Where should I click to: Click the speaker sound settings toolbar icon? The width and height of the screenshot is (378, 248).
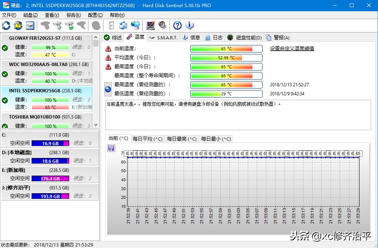click(162, 26)
